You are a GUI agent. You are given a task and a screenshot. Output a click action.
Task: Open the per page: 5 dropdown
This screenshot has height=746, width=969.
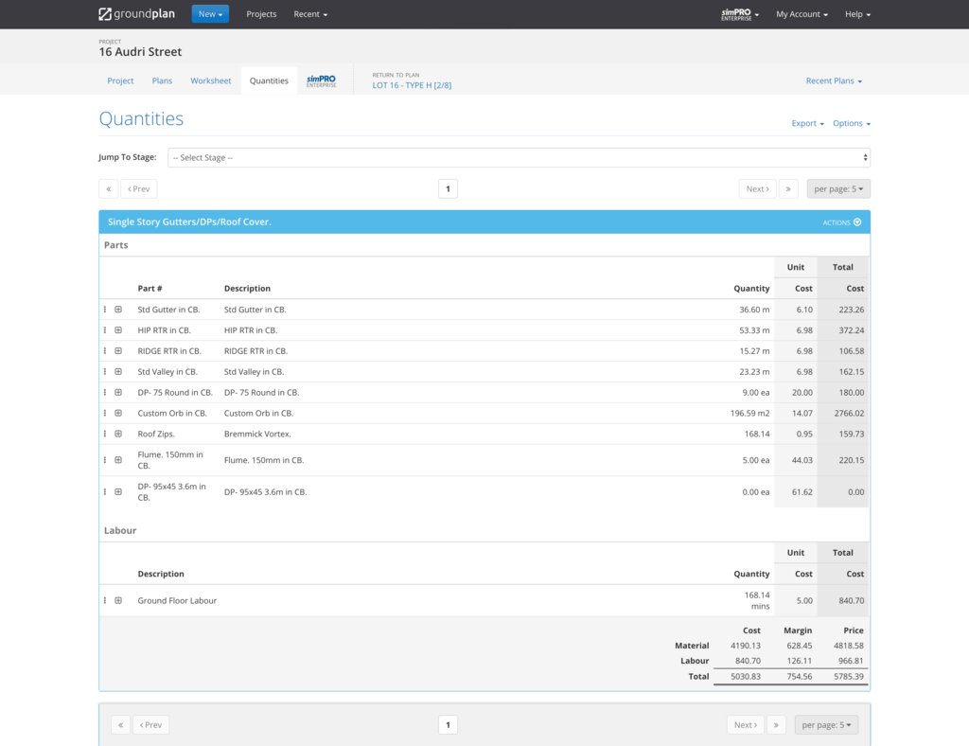click(837, 188)
